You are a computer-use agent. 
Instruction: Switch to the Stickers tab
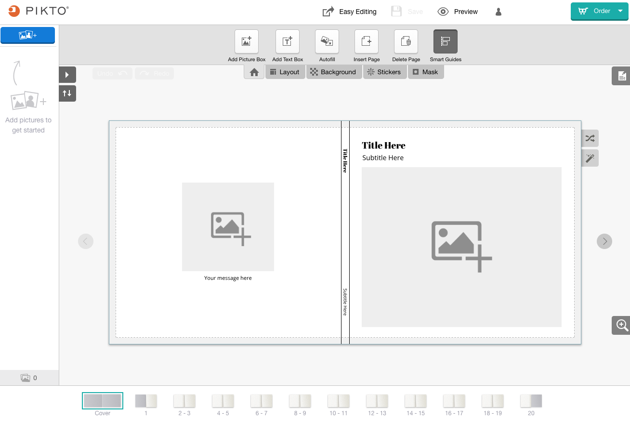tap(385, 72)
